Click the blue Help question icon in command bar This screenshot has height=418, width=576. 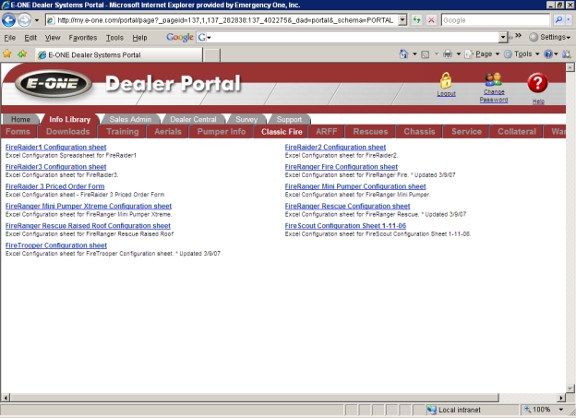point(548,54)
